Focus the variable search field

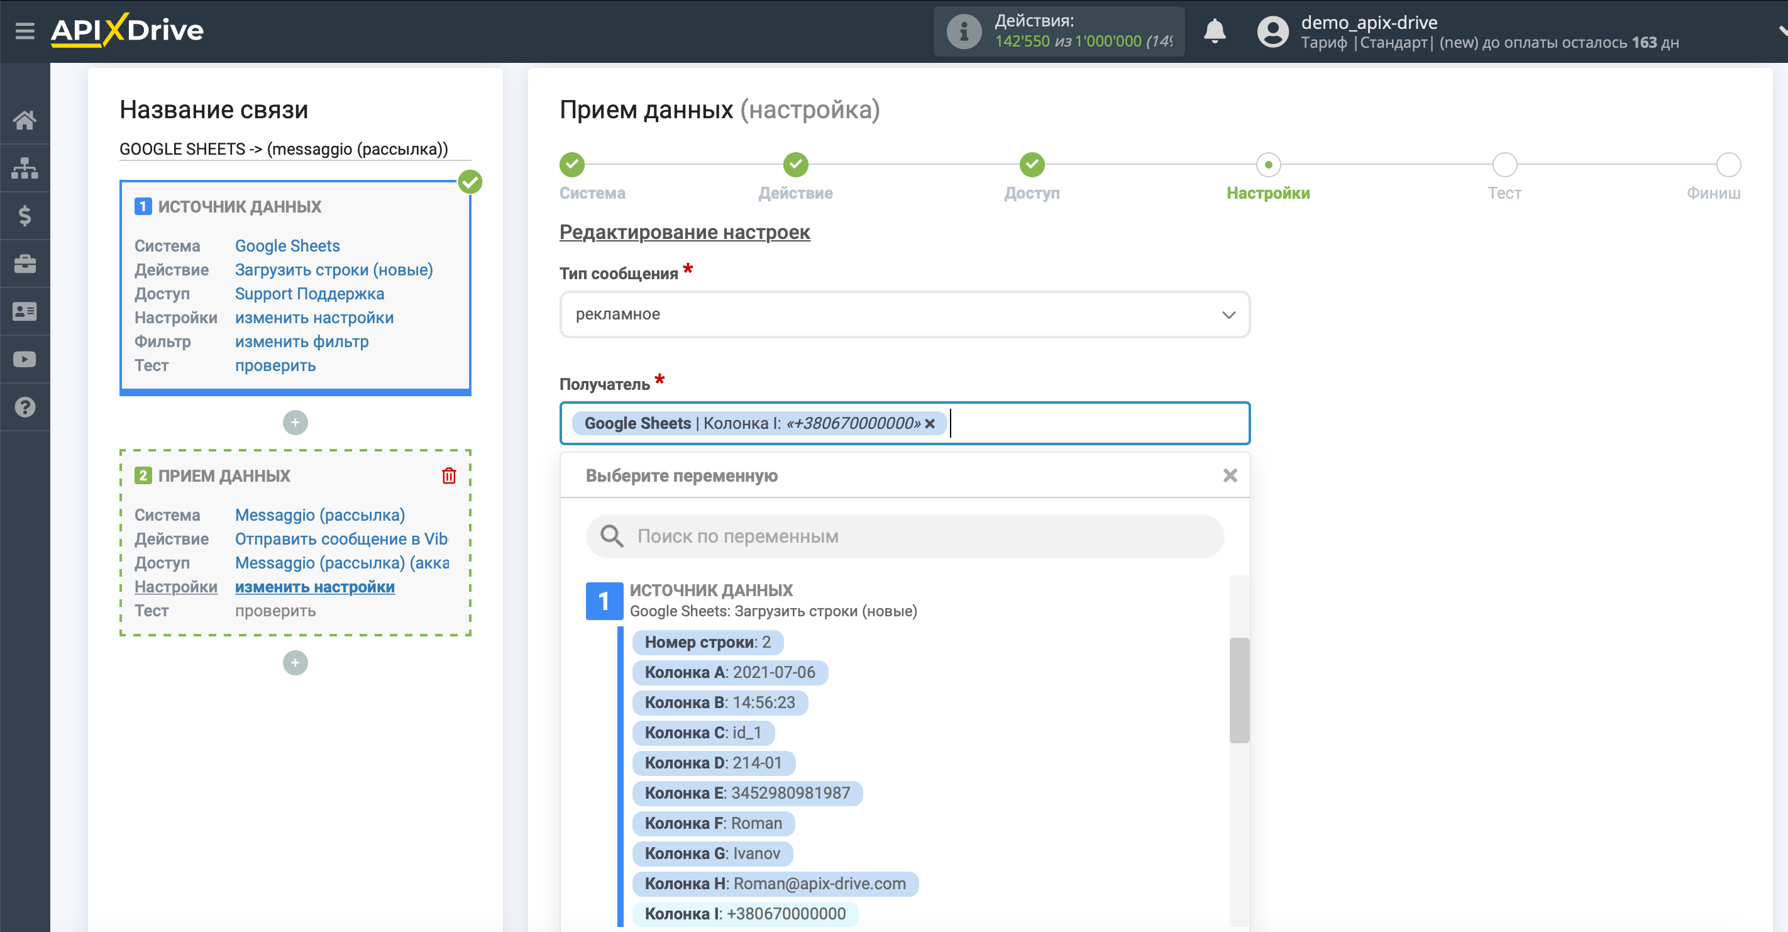click(905, 536)
